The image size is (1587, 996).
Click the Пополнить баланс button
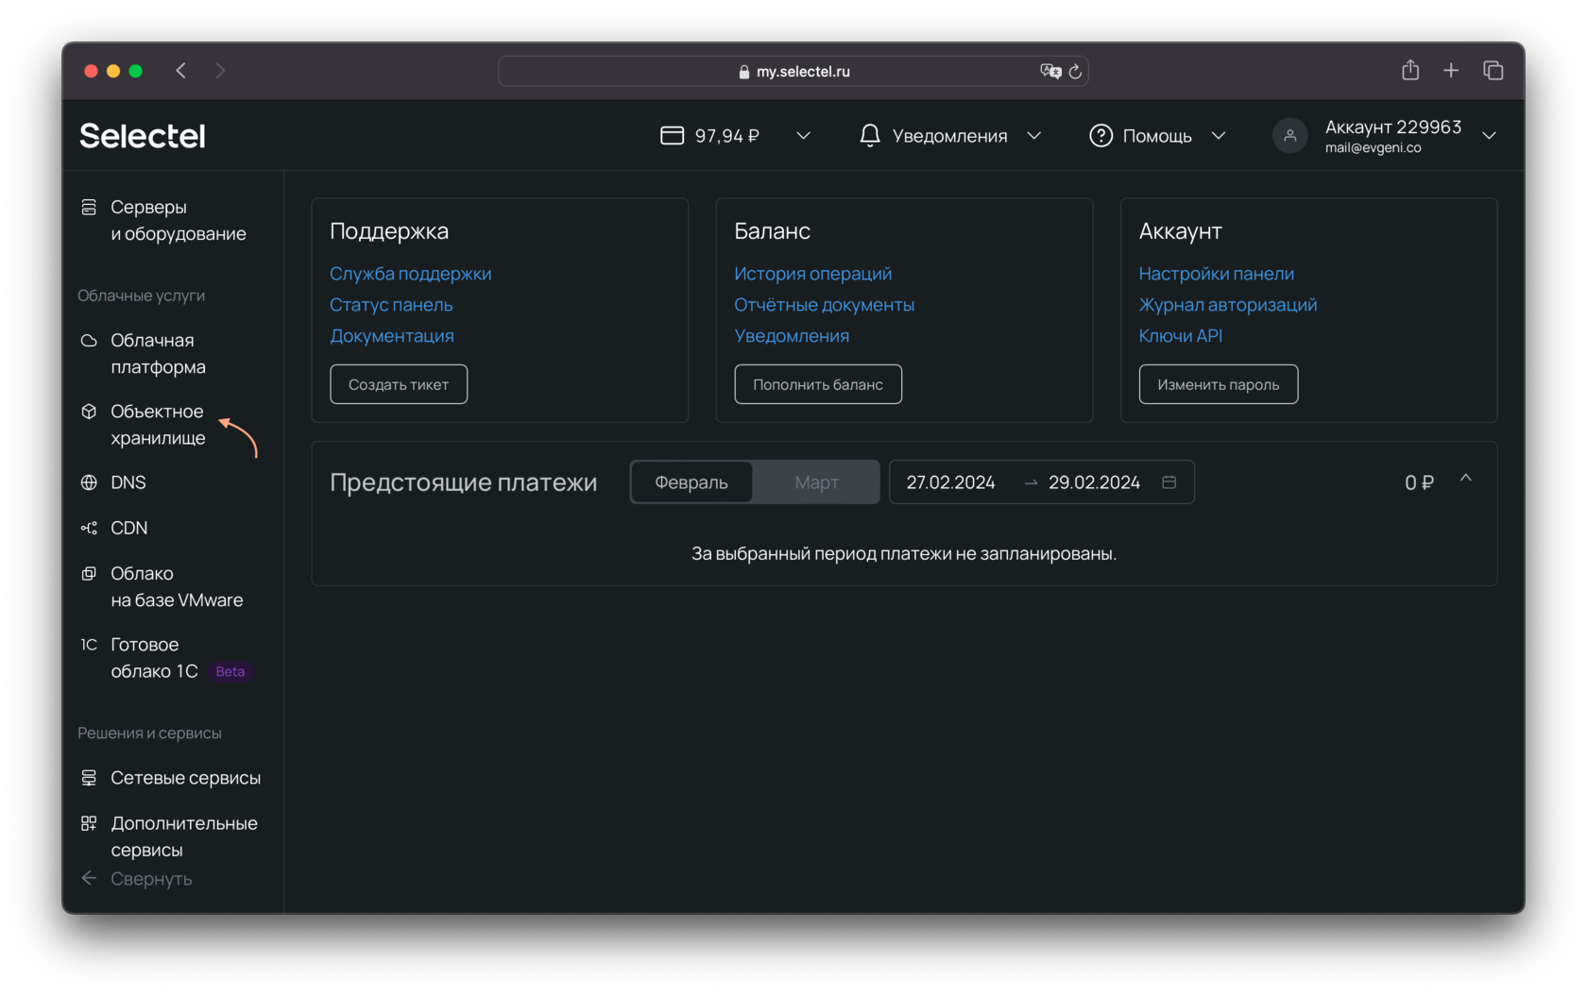coord(818,384)
